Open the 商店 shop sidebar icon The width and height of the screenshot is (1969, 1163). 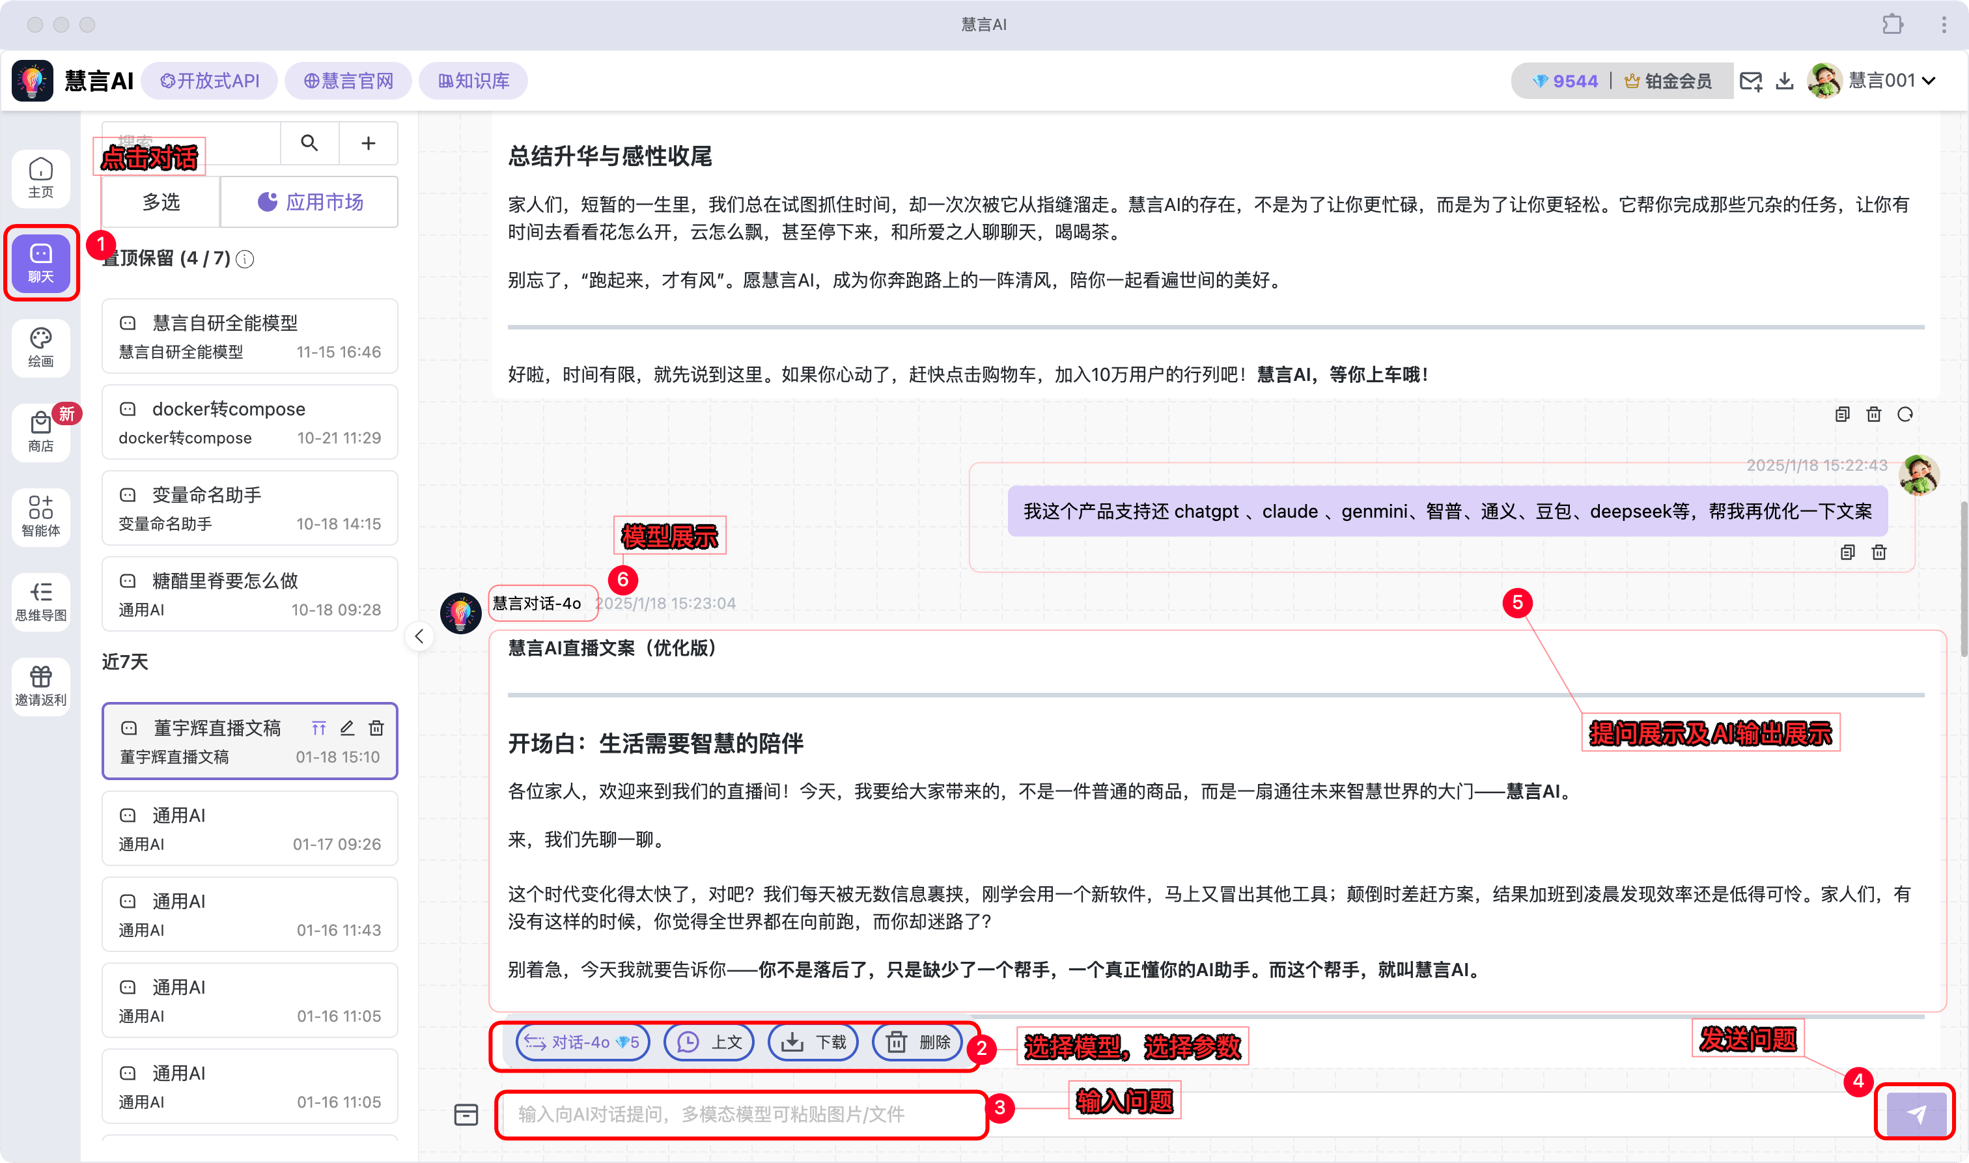point(41,432)
